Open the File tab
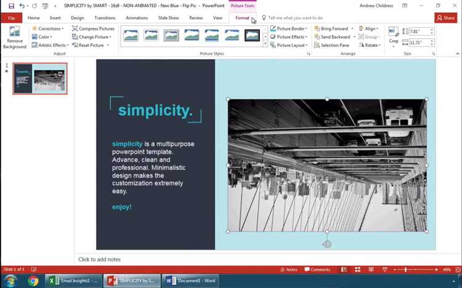The image size is (462, 288). pyautogui.click(x=11, y=18)
